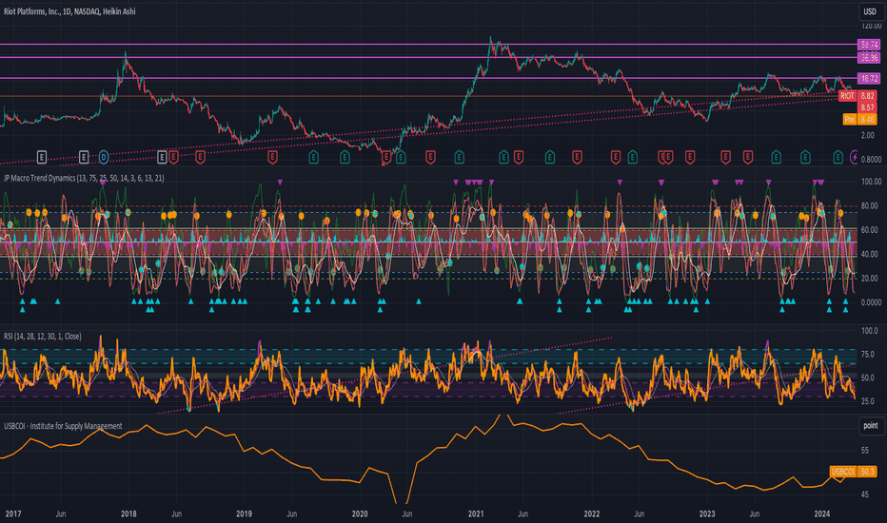The image size is (887, 523).
Task: Click the 0.0000 level on JP Macro scale
Action: (871, 302)
